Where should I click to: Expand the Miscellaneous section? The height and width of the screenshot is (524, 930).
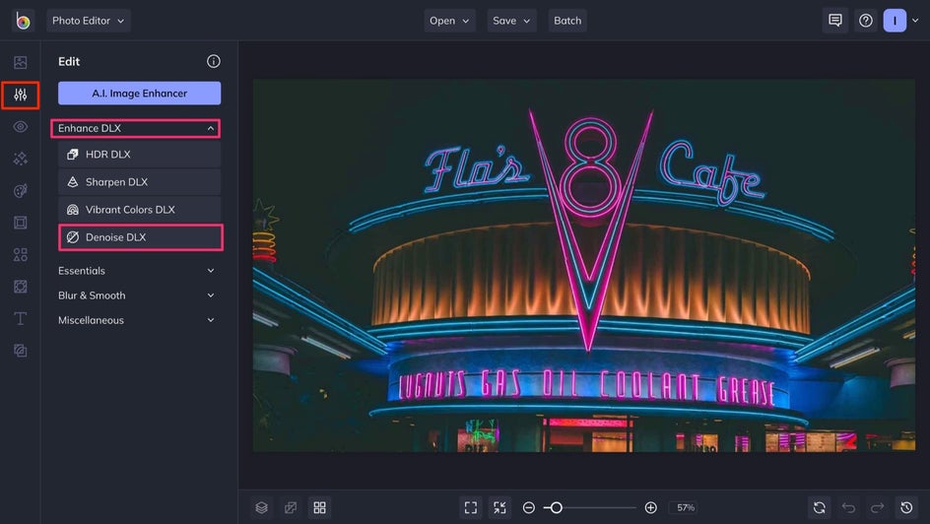coord(136,320)
